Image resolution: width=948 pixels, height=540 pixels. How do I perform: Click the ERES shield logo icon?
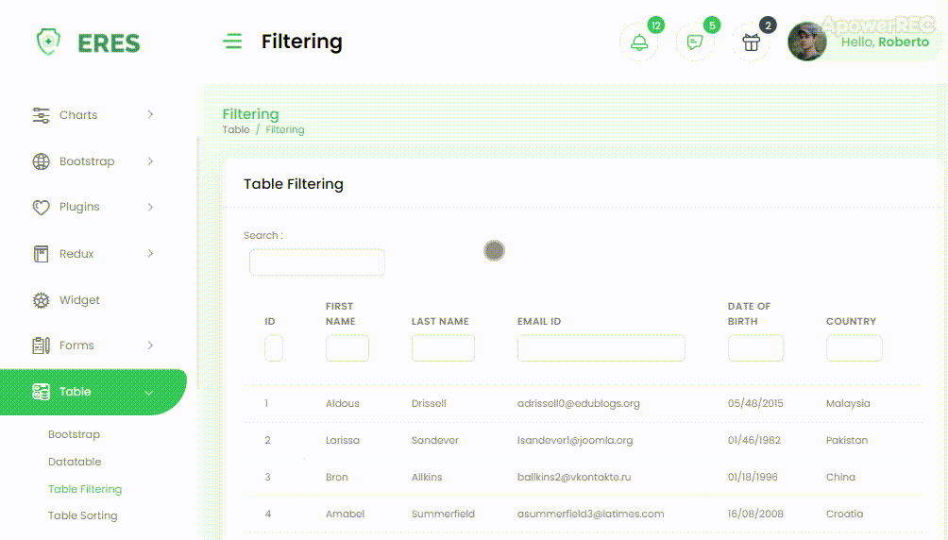(47, 42)
